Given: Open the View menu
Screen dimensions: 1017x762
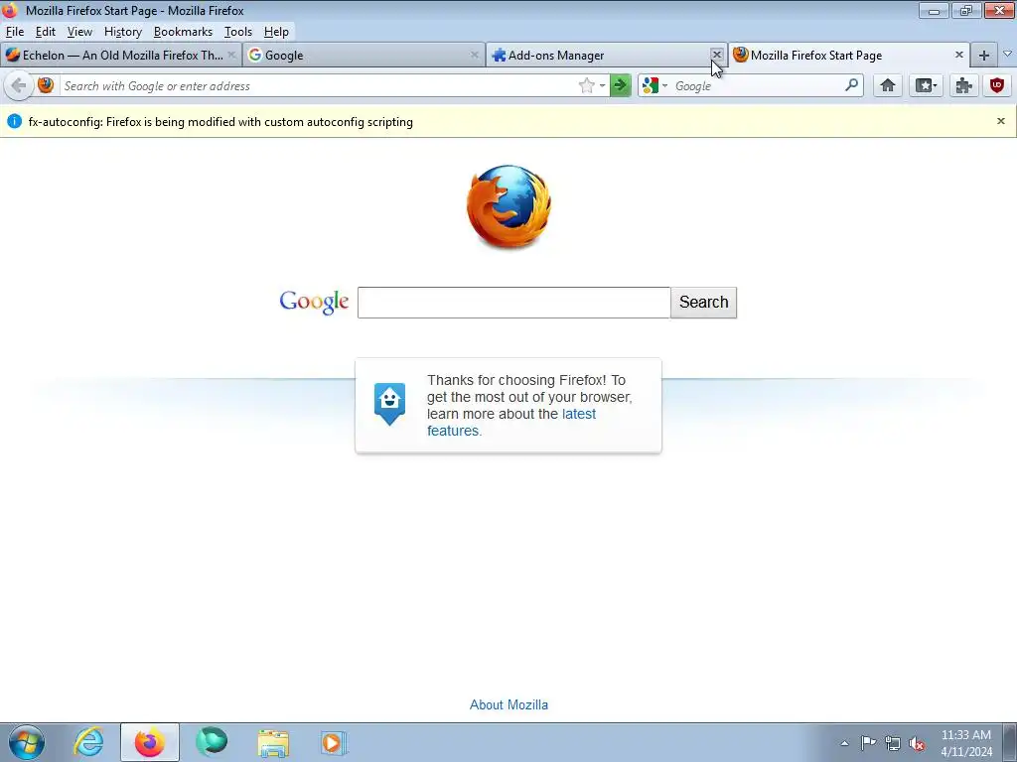Looking at the screenshot, I should 79,32.
